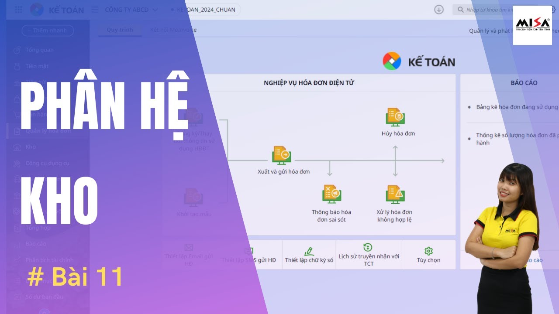
Task: Open the app launcher grid icon
Action: 18,10
